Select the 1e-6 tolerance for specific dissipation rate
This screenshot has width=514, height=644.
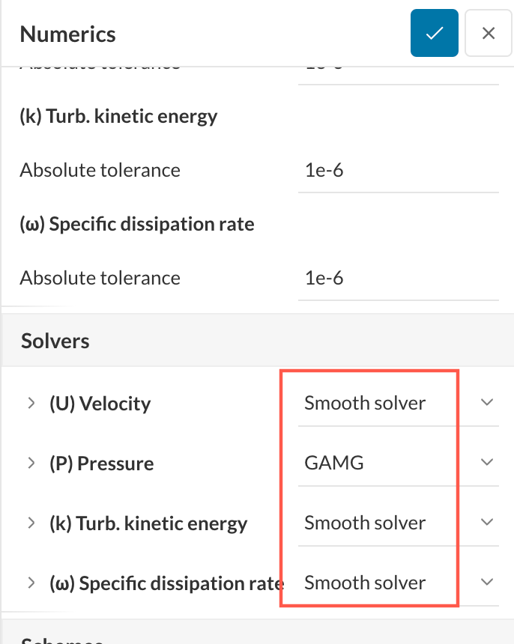tap(397, 278)
